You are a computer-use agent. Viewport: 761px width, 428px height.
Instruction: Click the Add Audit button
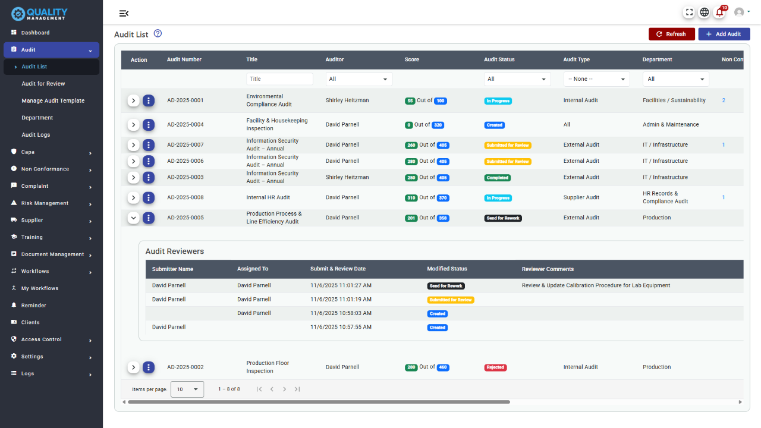[x=724, y=34]
